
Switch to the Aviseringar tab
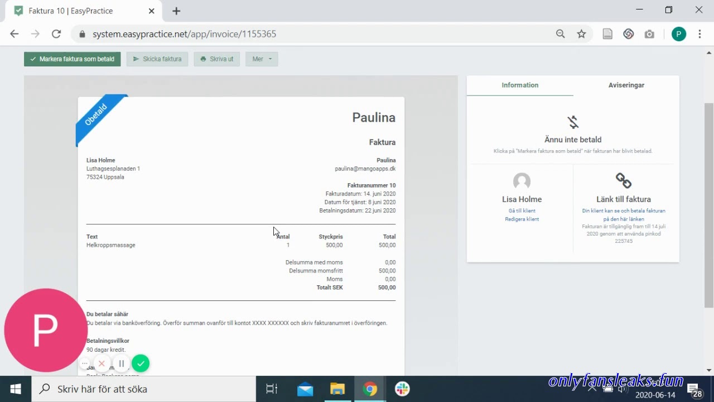(626, 85)
